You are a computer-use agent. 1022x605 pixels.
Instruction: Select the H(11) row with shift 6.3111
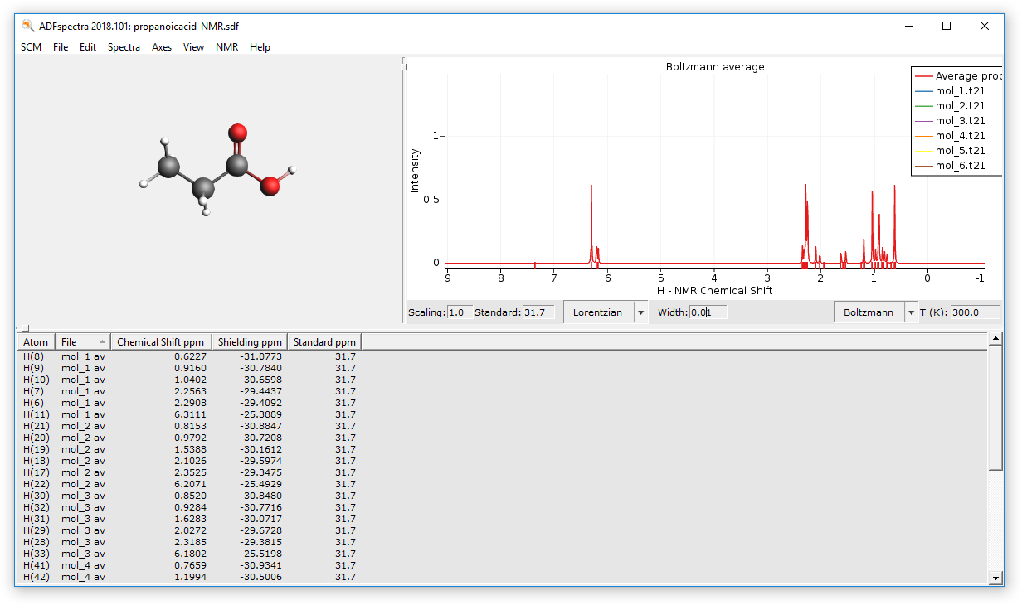coord(503,414)
